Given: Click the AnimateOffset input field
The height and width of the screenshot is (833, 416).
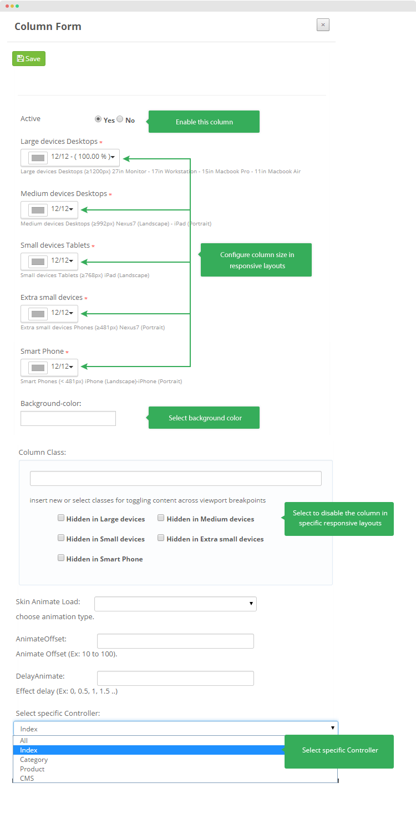Looking at the screenshot, I should pyautogui.click(x=175, y=641).
